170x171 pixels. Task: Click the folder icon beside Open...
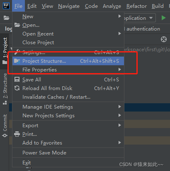click(17, 25)
